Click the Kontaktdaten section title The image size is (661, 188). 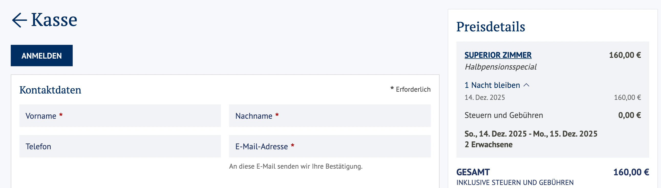[x=50, y=90]
